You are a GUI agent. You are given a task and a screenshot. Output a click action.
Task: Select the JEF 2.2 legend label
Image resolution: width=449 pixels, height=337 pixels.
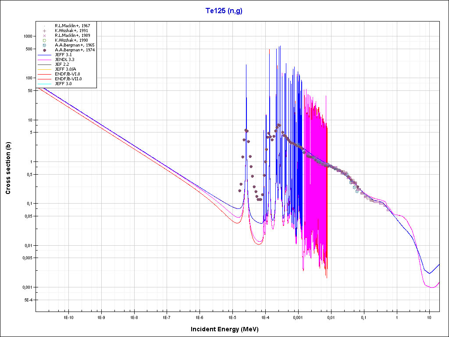tap(62, 64)
